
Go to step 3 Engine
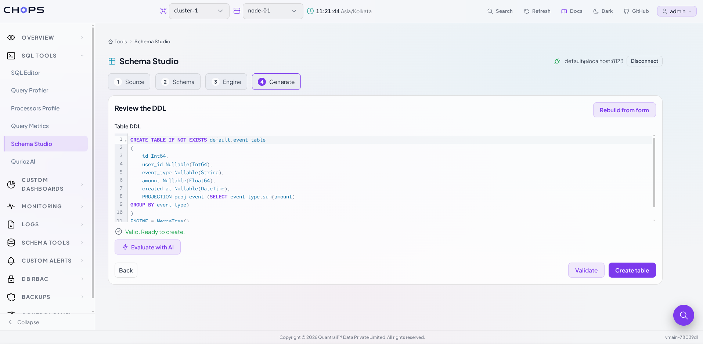click(226, 82)
